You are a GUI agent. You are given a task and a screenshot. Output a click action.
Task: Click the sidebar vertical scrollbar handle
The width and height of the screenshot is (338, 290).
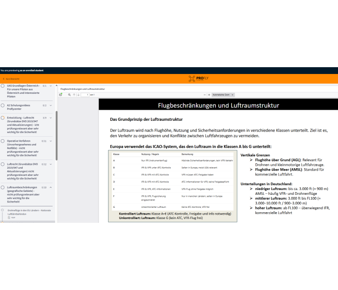[56, 136]
